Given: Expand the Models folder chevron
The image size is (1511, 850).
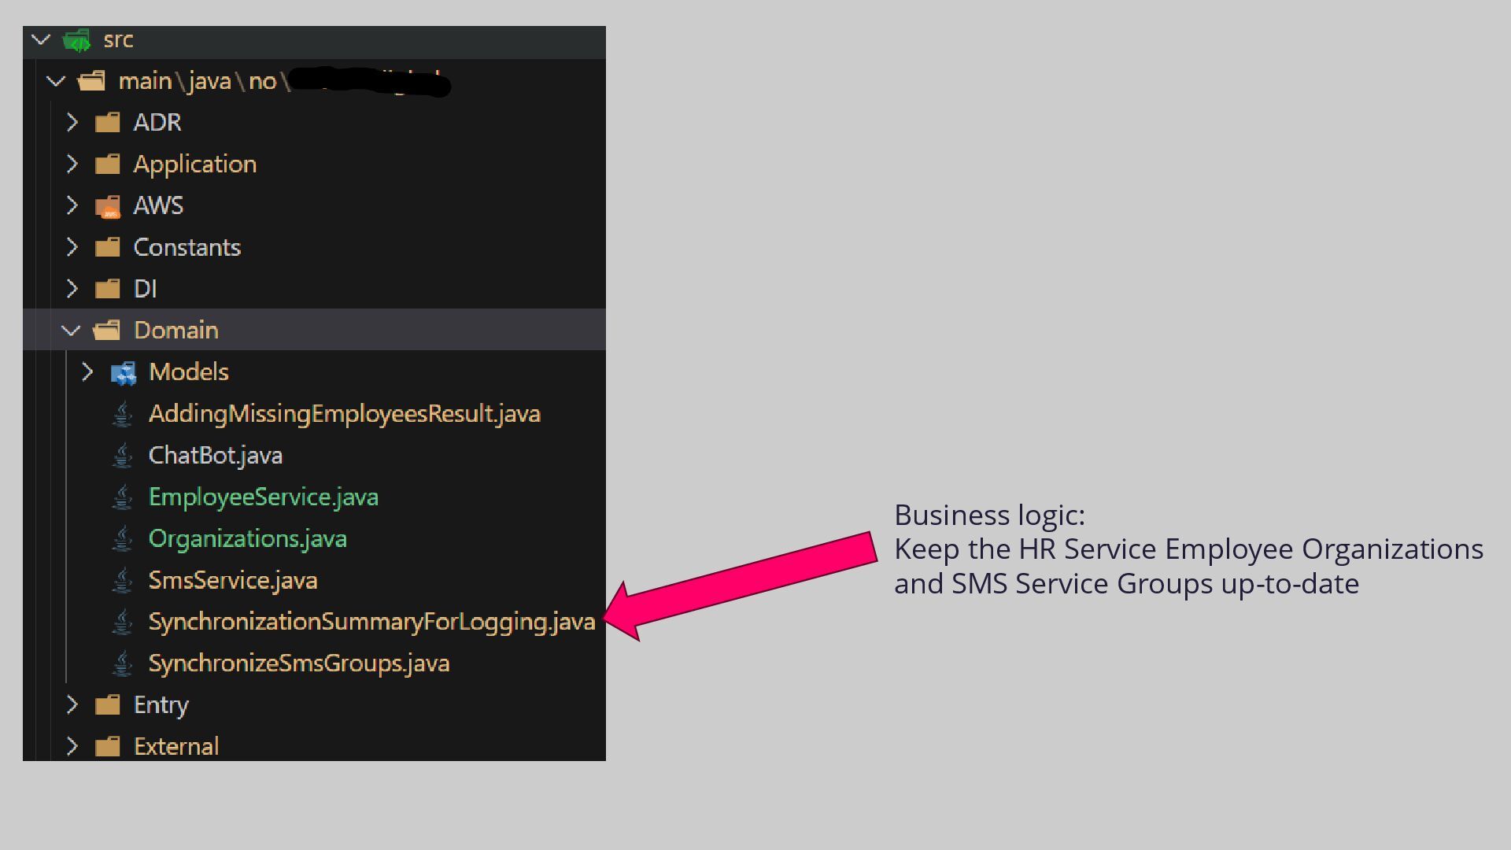Looking at the screenshot, I should tap(87, 372).
